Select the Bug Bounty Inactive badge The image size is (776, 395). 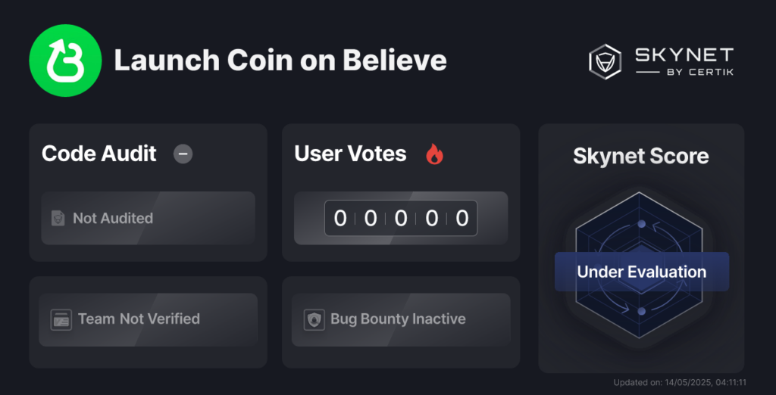[x=401, y=320]
